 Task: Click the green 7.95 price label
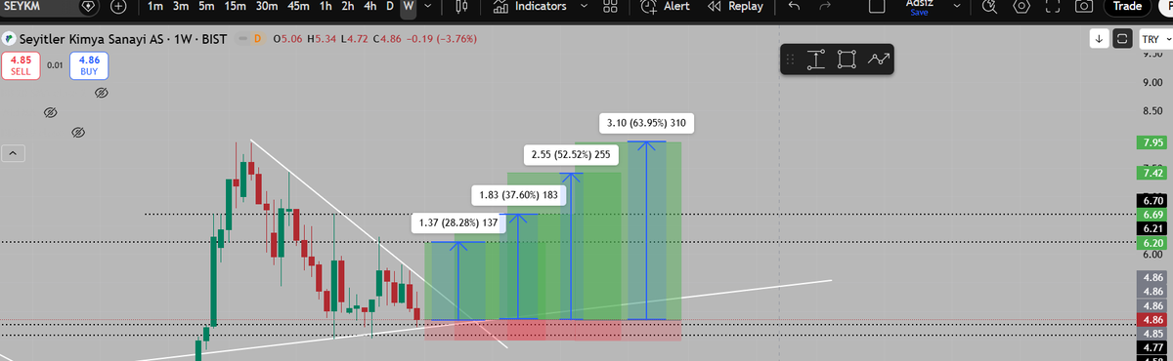1153,143
